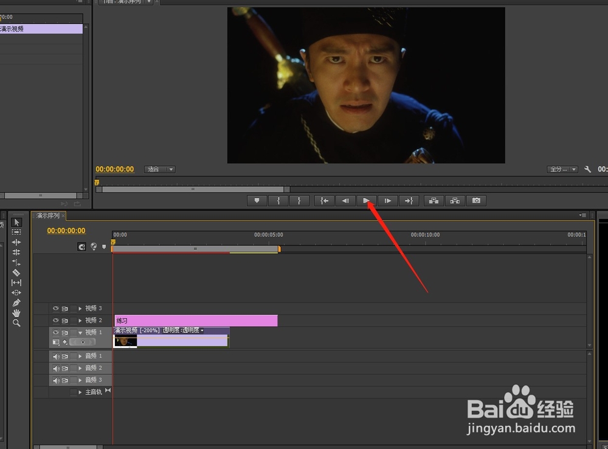The width and height of the screenshot is (608, 449).
Task: Hide the 视频 3 track eye
Action: [55, 308]
